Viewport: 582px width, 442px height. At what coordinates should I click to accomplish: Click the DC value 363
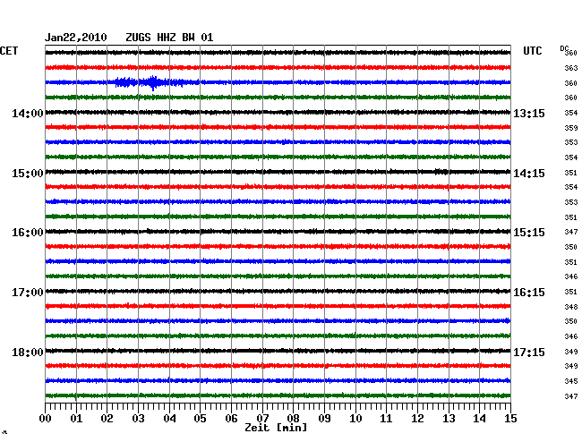pyautogui.click(x=571, y=68)
